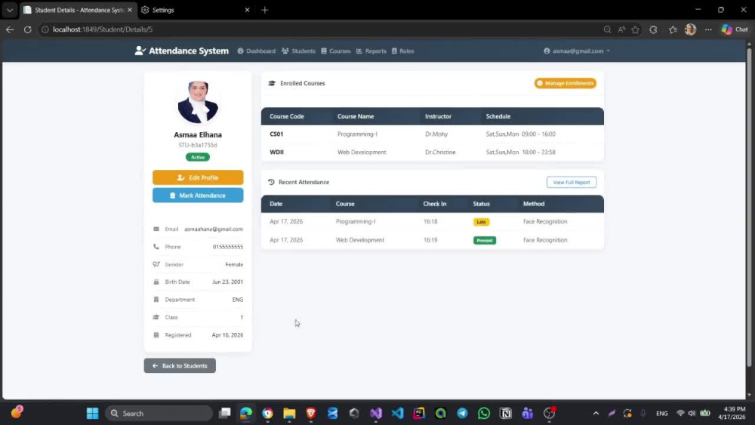This screenshot has width=755, height=425.
Task: Open WhatsApp from taskbar
Action: pyautogui.click(x=484, y=414)
